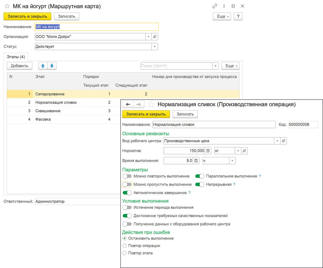Expand the кг unit dropdown
Image resolution: width=323 pixels, height=268 pixels.
(x=238, y=151)
